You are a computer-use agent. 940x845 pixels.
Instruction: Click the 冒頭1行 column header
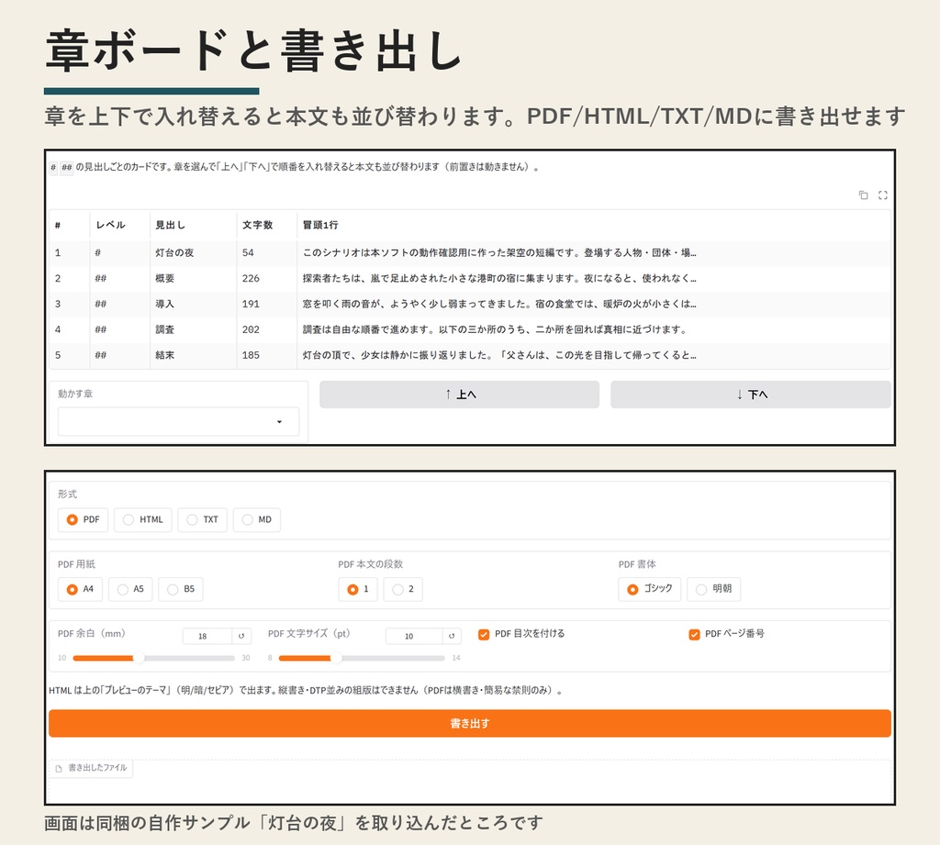(x=594, y=226)
